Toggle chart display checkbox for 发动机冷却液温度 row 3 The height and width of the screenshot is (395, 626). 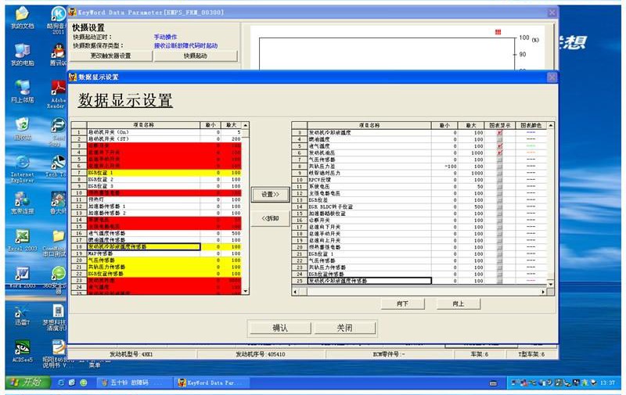[x=499, y=133]
